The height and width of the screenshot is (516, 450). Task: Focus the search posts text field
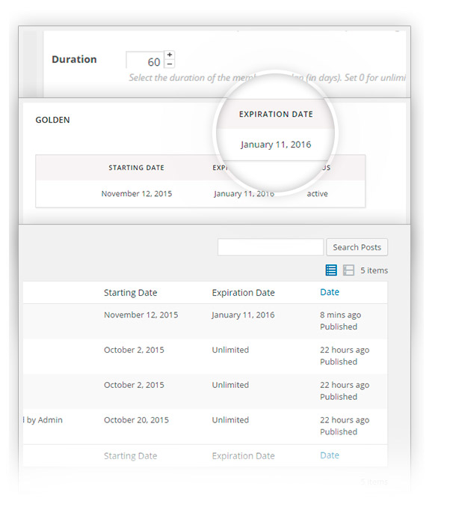(271, 247)
